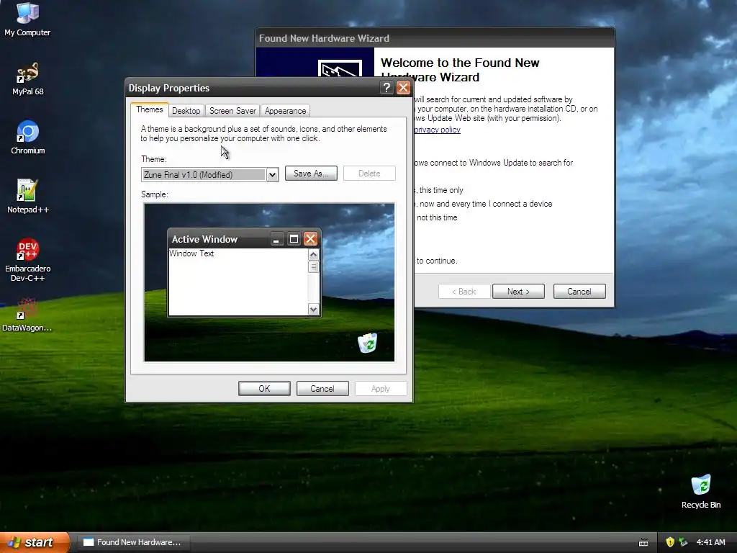Viewport: 737px width, 553px height.
Task: Cancel the Display Properties dialog
Action: [322, 388]
